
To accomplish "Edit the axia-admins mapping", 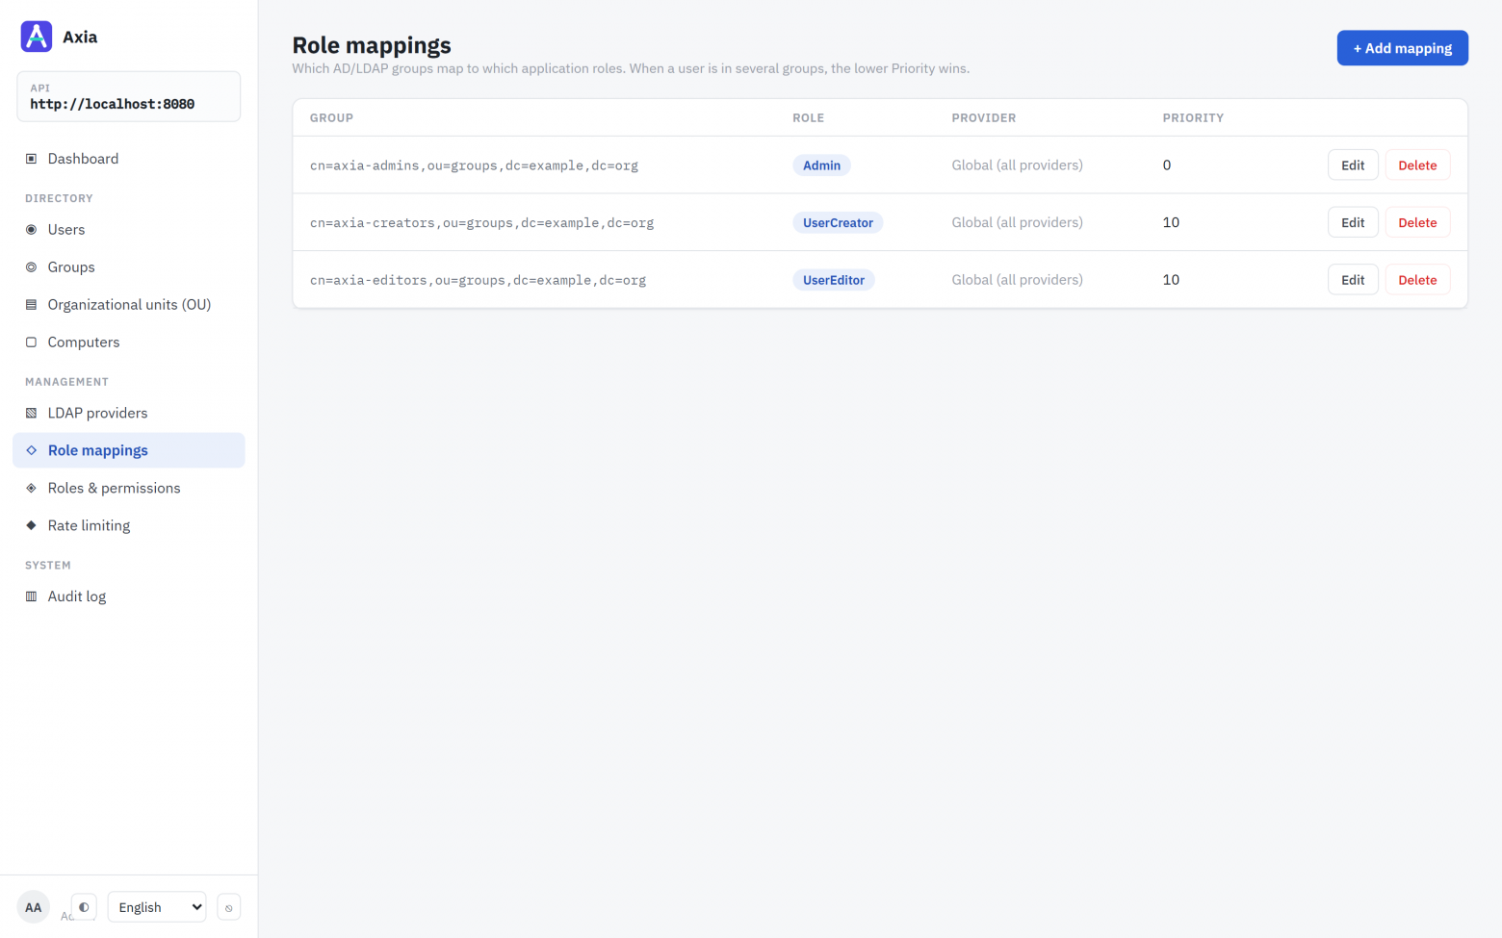I will click(x=1353, y=165).
